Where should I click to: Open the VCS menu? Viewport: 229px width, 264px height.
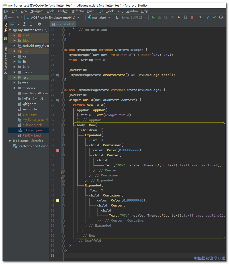pyautogui.click(x=120, y=11)
